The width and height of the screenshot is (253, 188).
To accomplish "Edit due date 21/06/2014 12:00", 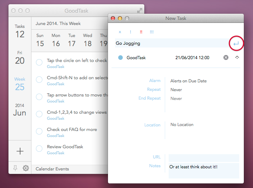I will [x=192, y=57].
